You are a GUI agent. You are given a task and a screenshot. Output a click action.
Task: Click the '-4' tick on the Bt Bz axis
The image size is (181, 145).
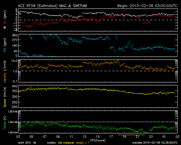[x=15, y=25]
